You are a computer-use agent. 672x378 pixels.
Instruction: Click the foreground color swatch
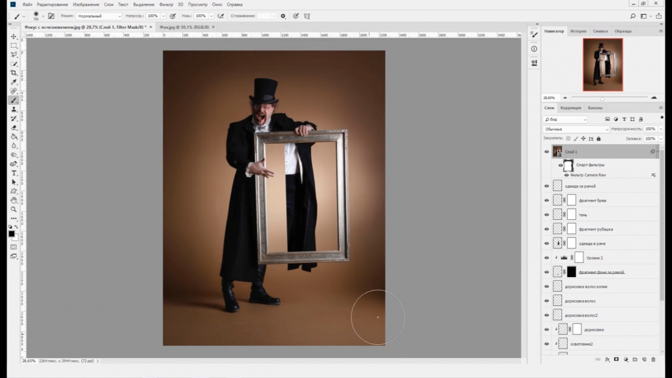(x=12, y=234)
